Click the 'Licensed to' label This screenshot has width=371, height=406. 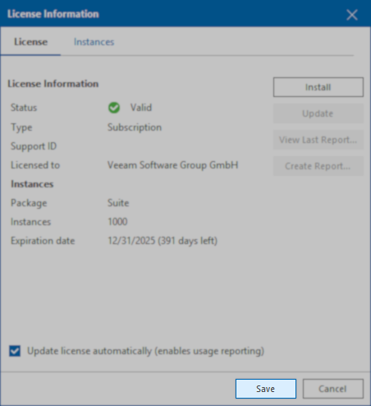35,165
